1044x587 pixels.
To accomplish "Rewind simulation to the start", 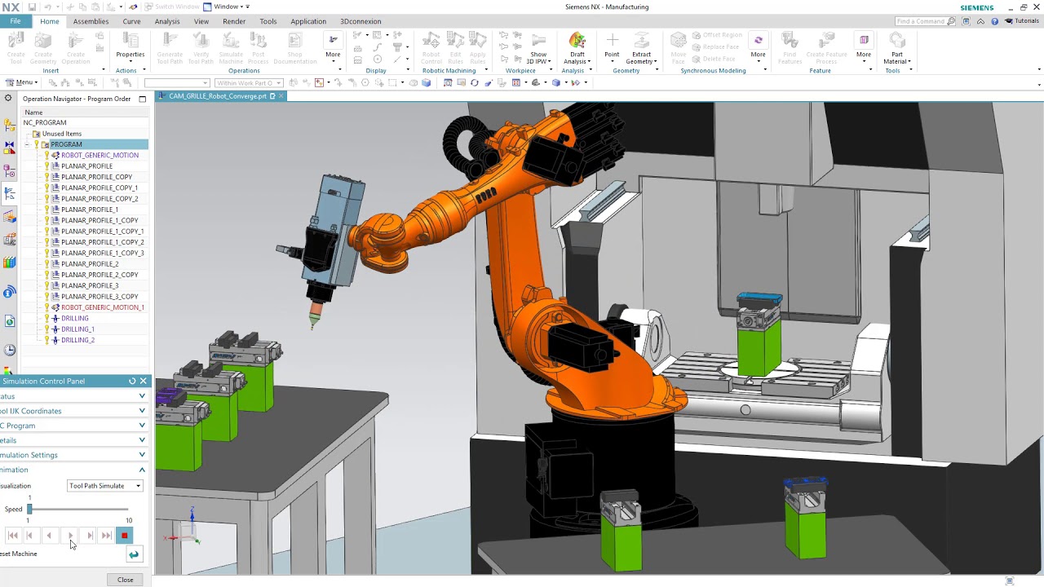I will pyautogui.click(x=12, y=536).
